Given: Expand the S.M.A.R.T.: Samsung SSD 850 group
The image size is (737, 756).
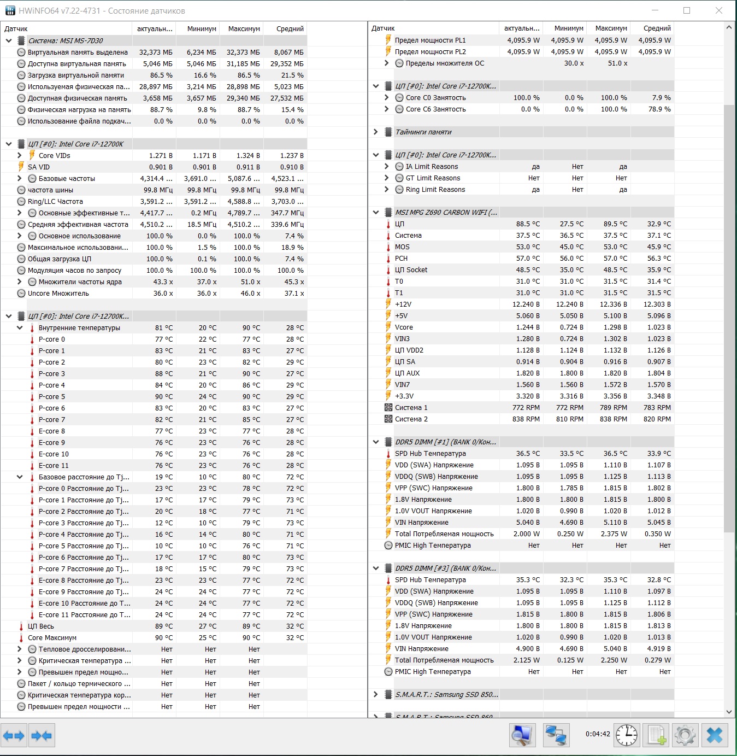Looking at the screenshot, I should 376,694.
